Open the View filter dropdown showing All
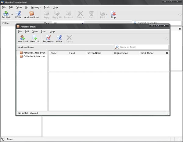The width and height of the screenshot is (183, 142). (68, 23)
